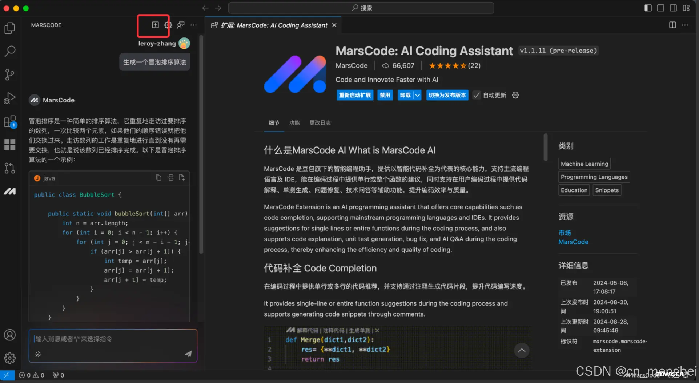The image size is (699, 383).
Task: Select the 功能 features tab
Action: pos(294,123)
